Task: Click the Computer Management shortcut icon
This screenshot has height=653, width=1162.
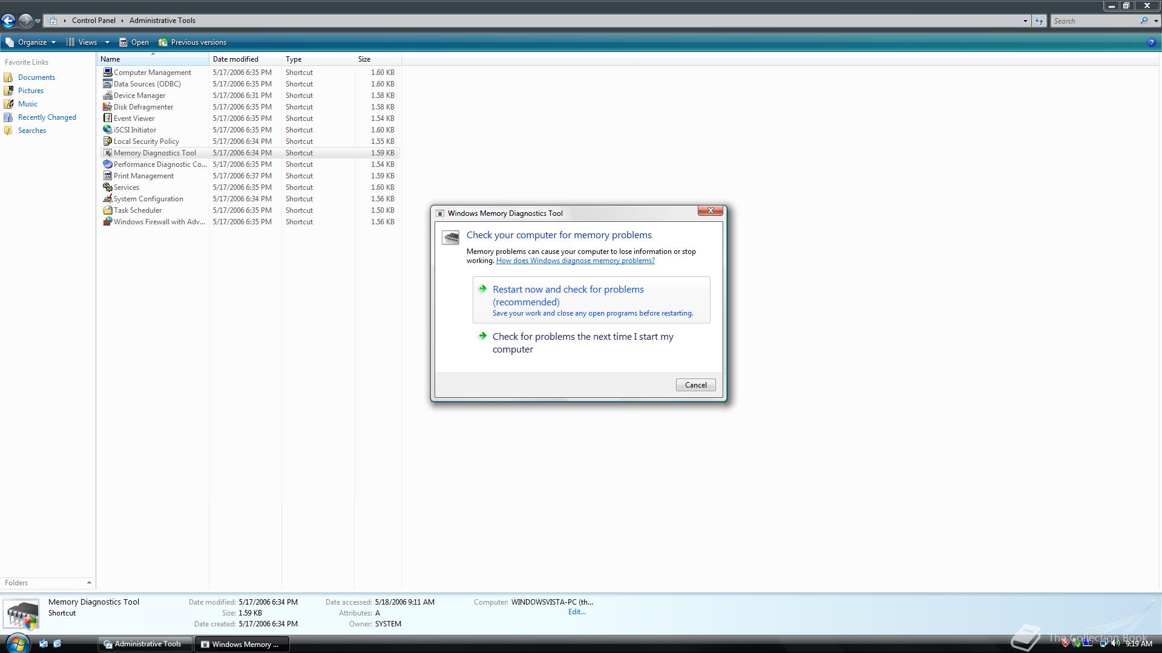Action: (108, 72)
